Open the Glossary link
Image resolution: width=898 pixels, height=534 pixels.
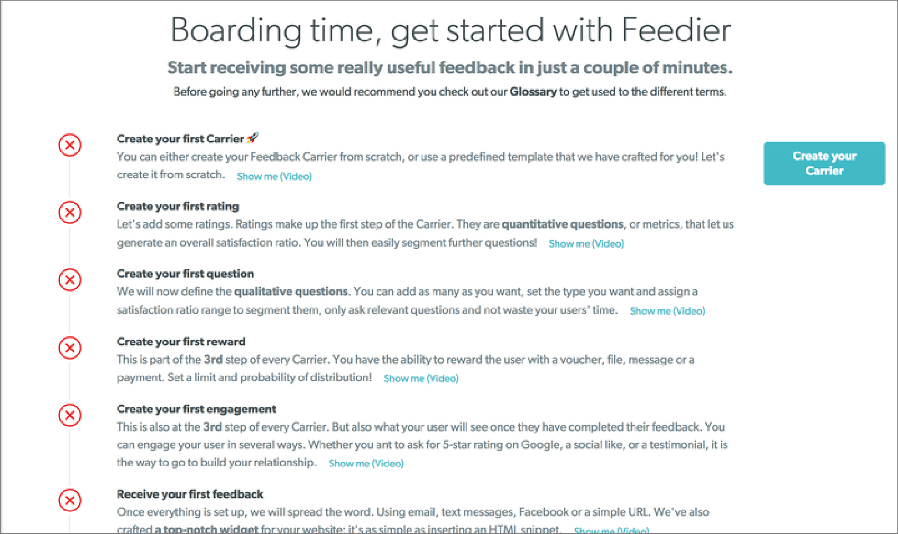click(533, 91)
